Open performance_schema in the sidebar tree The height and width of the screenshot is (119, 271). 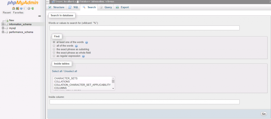pyautogui.click(x=21, y=32)
